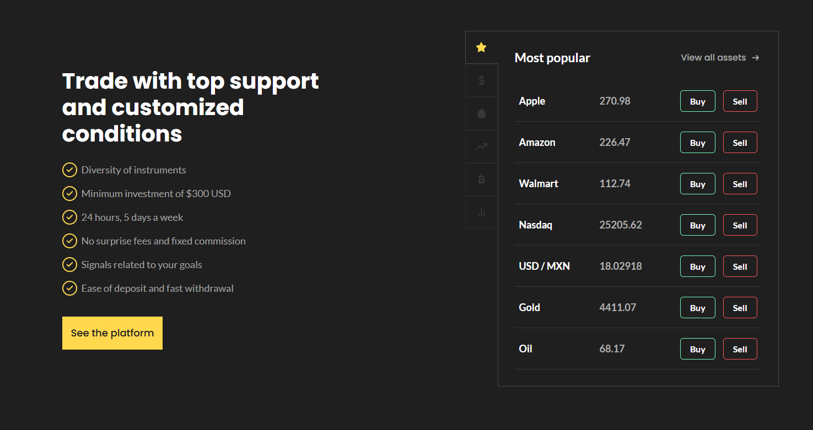Open the dollar sign currencies tab
Screen dimensions: 813x430
click(x=481, y=81)
